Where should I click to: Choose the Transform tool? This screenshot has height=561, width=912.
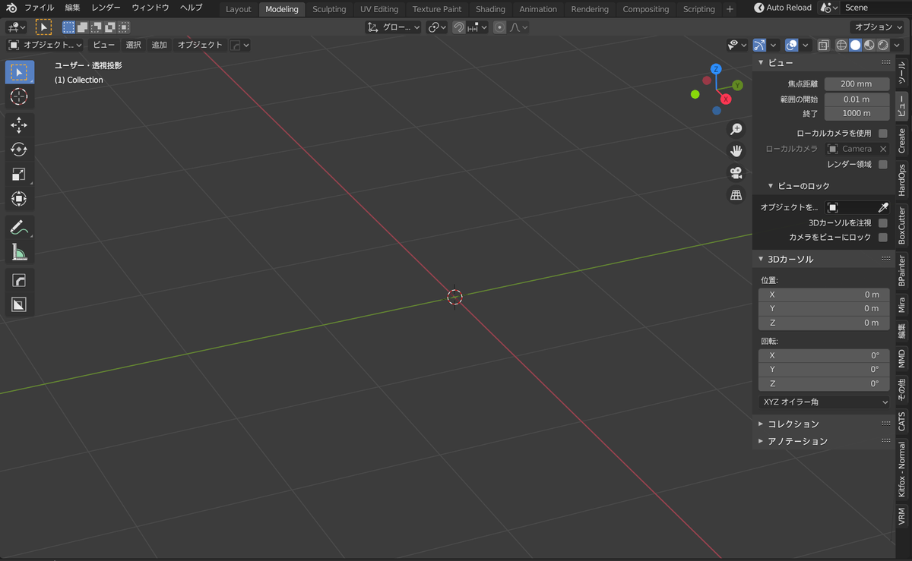tap(19, 198)
